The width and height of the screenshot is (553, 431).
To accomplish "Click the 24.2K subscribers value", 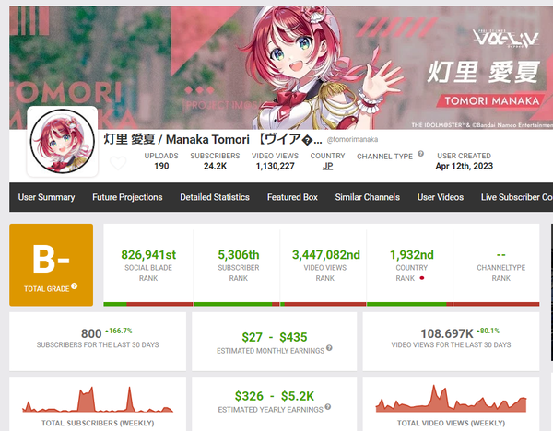I will click(x=215, y=166).
